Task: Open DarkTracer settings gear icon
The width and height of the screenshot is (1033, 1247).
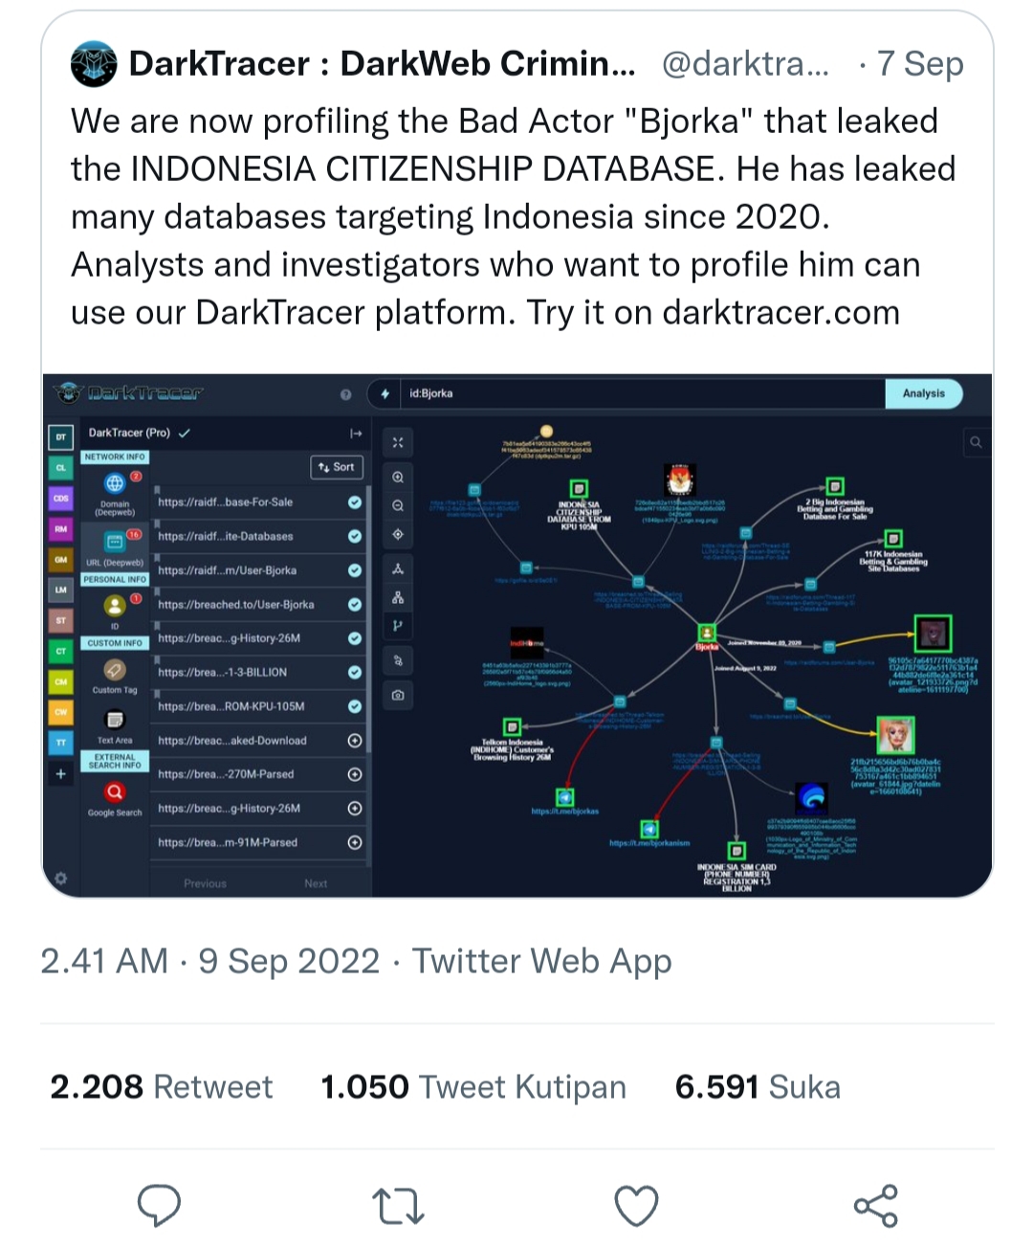Action: click(x=61, y=879)
